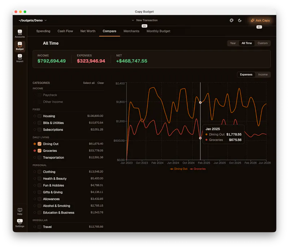Clear all selected categories
Image resolution: width=289 pixels, height=249 pixels.
(x=101, y=83)
